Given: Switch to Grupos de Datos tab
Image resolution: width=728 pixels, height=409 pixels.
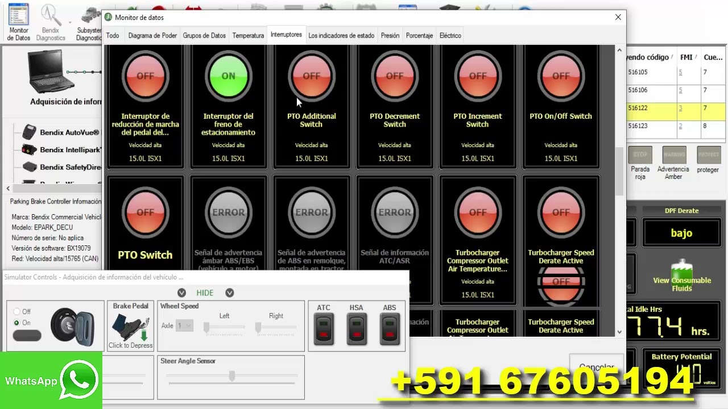Looking at the screenshot, I should coord(204,35).
